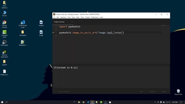Image resolution: width=185 pixels, height=104 pixels.
Task: Open Microsoft Store taskbar icon
Action: click(110, 102)
